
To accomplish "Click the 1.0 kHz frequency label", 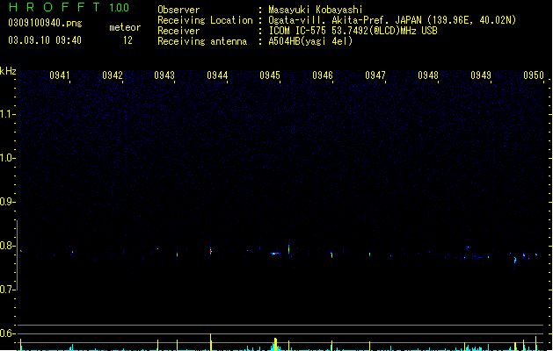I will coord(7,158).
